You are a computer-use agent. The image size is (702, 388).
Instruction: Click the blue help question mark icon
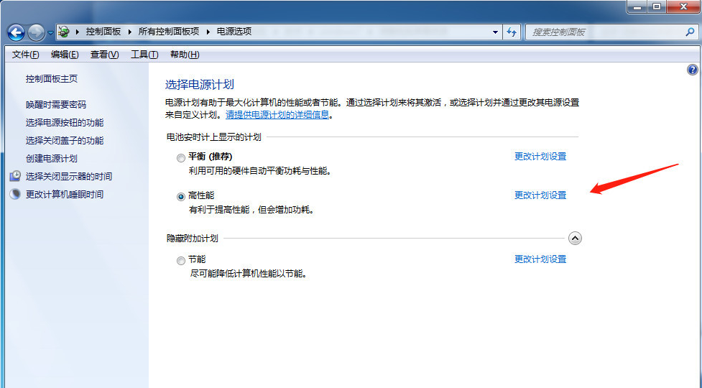693,70
